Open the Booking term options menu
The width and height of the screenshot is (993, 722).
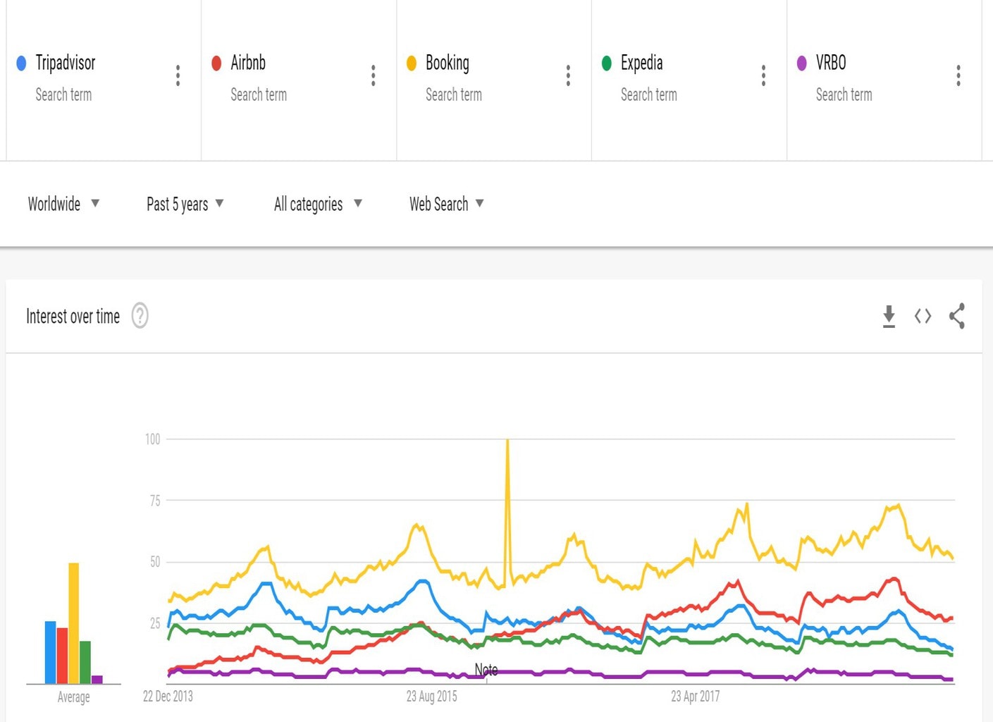568,75
